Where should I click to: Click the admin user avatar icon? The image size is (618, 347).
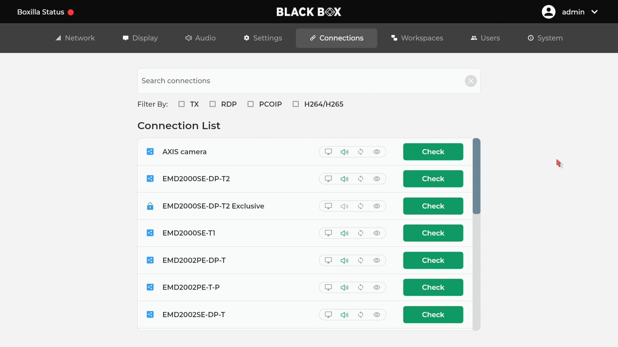[x=548, y=12]
